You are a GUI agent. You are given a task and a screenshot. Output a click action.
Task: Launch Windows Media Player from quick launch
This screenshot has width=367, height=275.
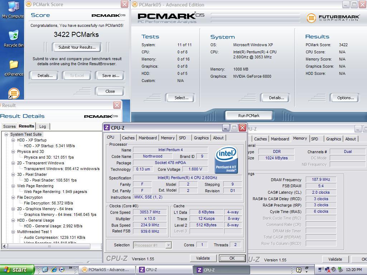click(x=62, y=269)
